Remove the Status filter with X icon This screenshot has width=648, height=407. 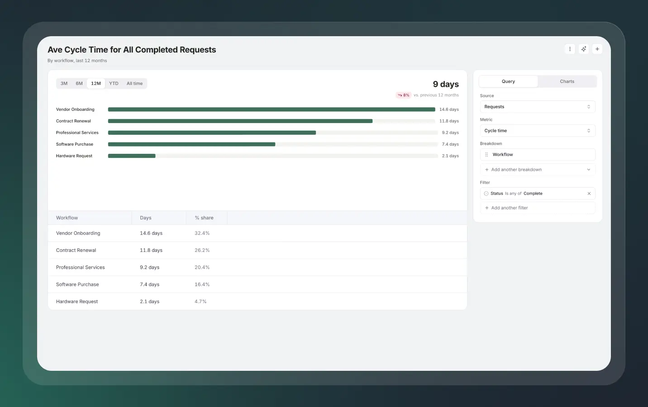point(589,194)
